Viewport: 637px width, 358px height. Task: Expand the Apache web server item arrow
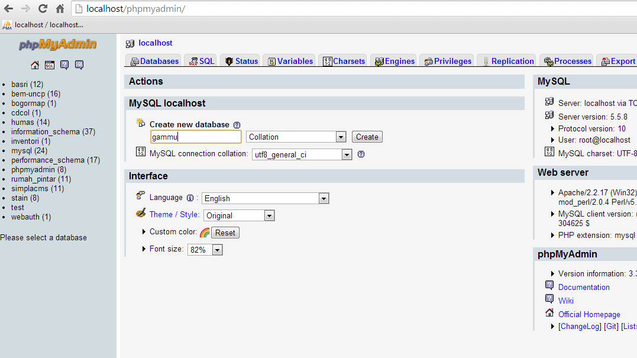(552, 193)
